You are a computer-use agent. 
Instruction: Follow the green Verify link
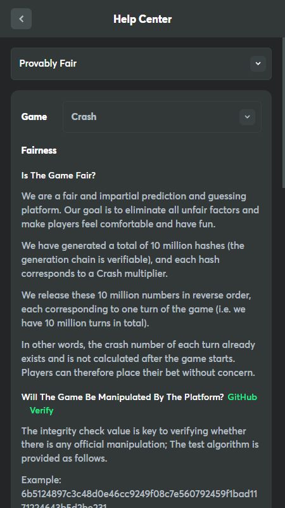[x=41, y=410]
